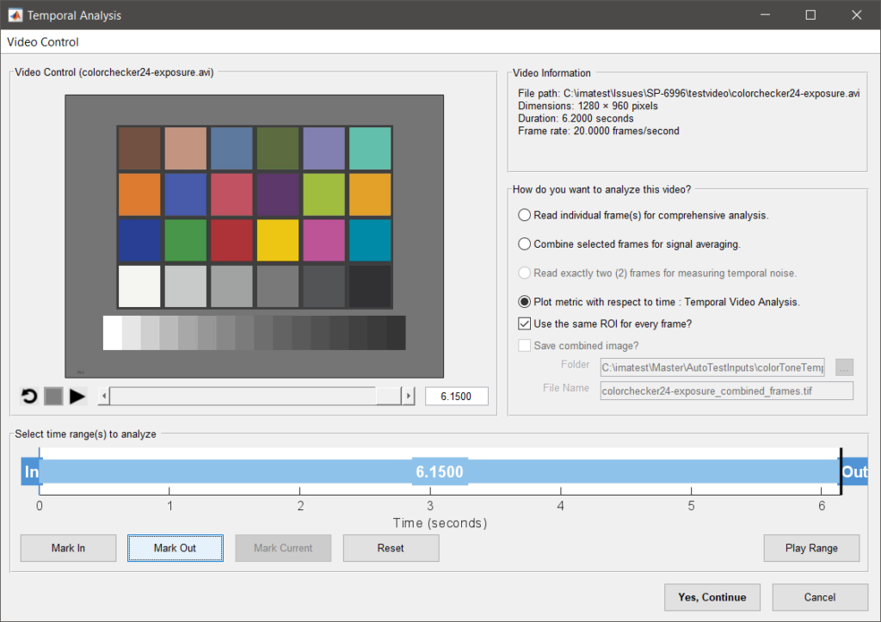The width and height of the screenshot is (881, 622).
Task: Click Yes, Continue to proceed
Action: (x=712, y=597)
